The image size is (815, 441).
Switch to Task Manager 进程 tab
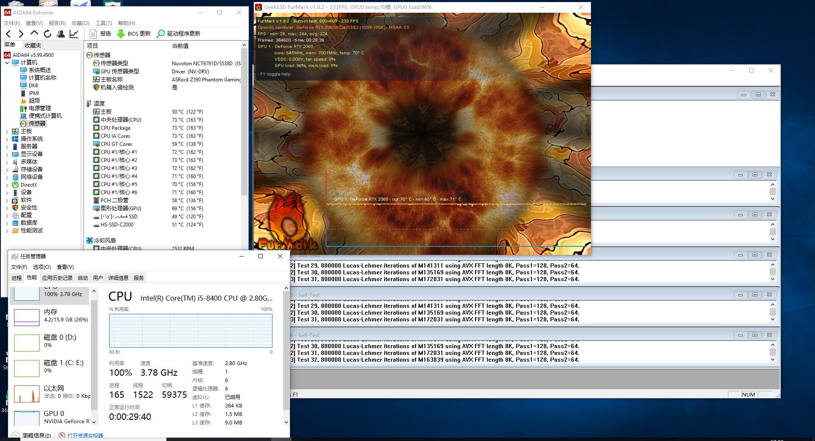pos(17,278)
